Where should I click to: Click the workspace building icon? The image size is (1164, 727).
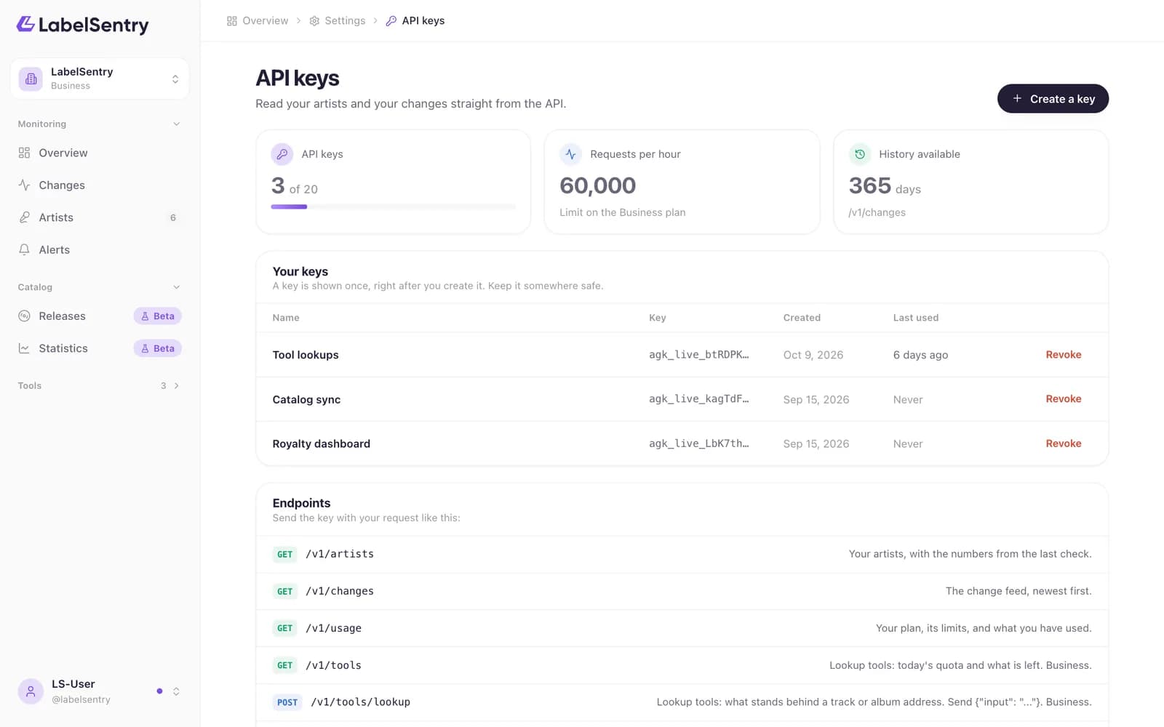point(31,79)
